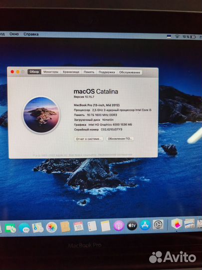This screenshot has width=202, height=270.
Task: Open Calendar showing 18 in Dock
Action: 78,226
